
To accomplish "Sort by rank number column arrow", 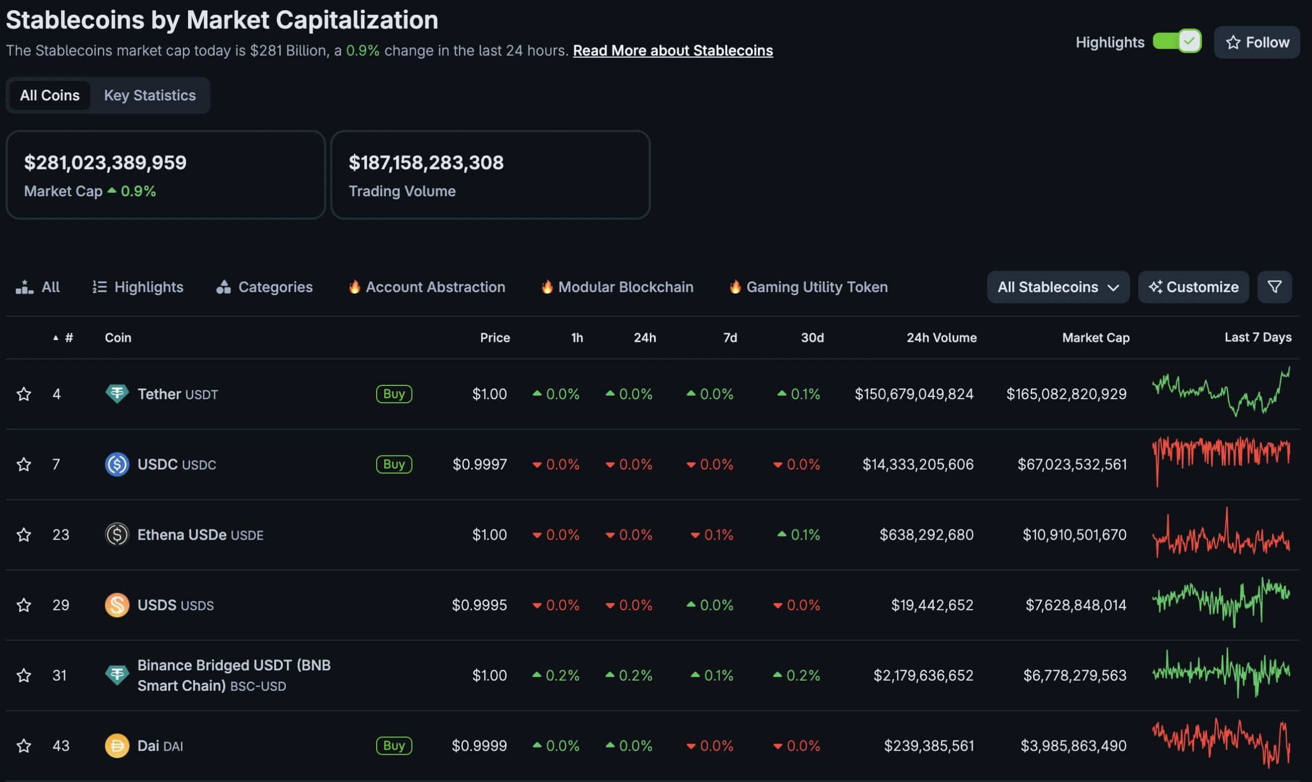I will 56,338.
